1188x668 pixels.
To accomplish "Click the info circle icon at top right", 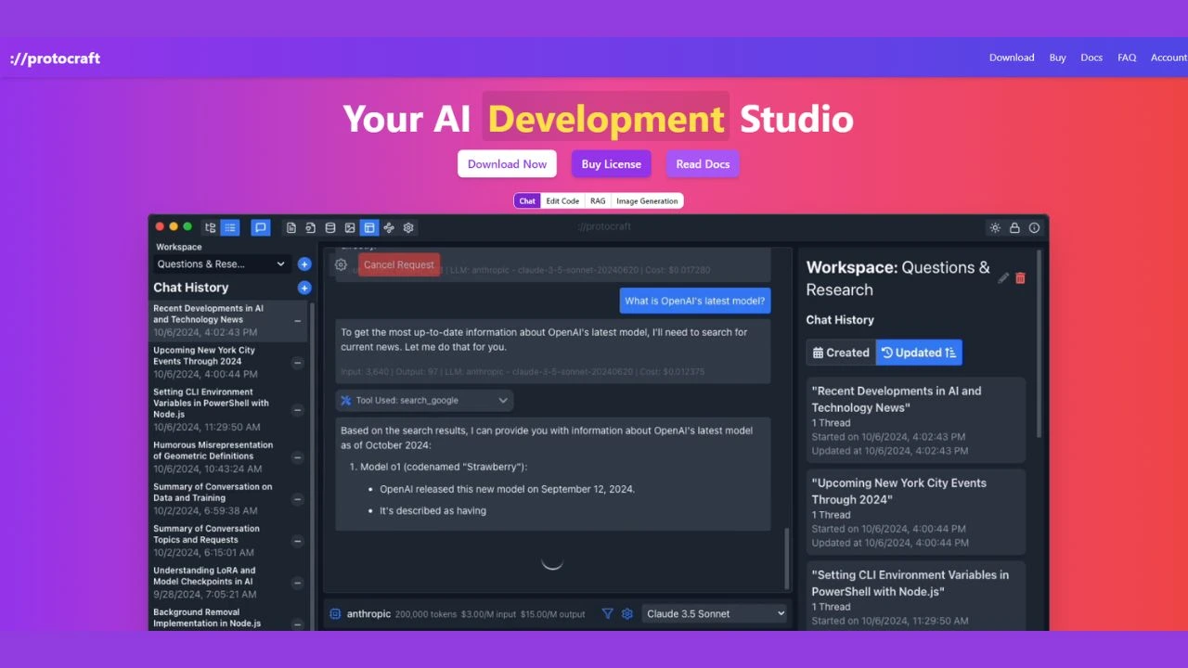I will 1034,227.
